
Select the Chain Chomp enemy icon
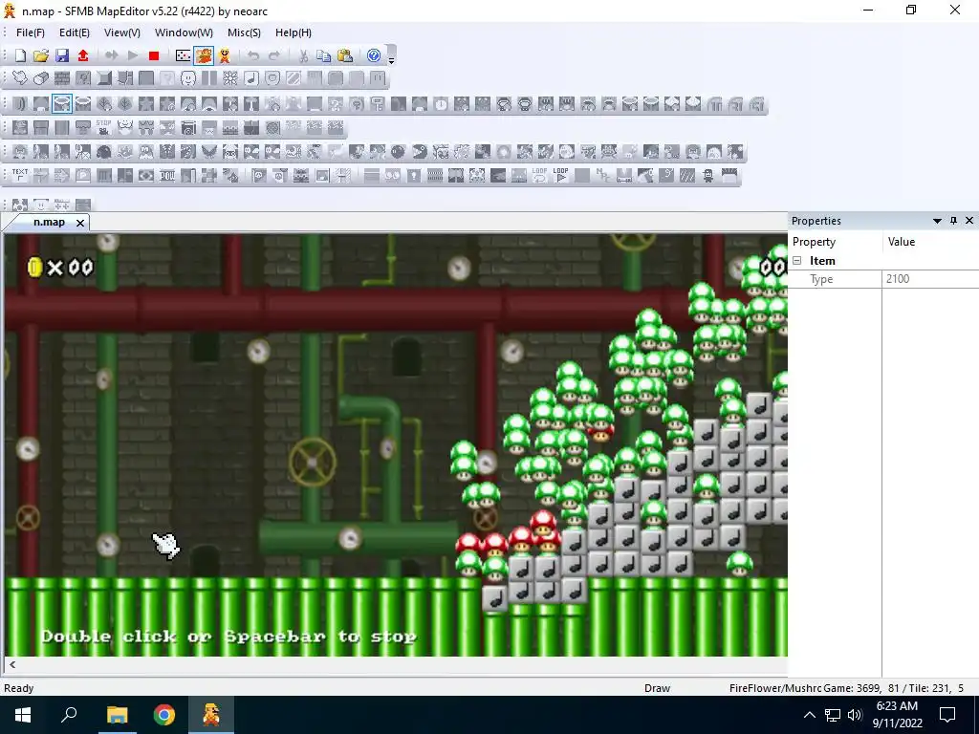421,152
